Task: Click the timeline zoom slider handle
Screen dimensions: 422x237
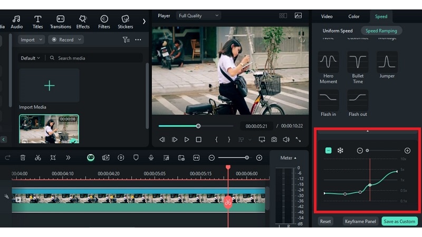Action: pyautogui.click(x=247, y=157)
